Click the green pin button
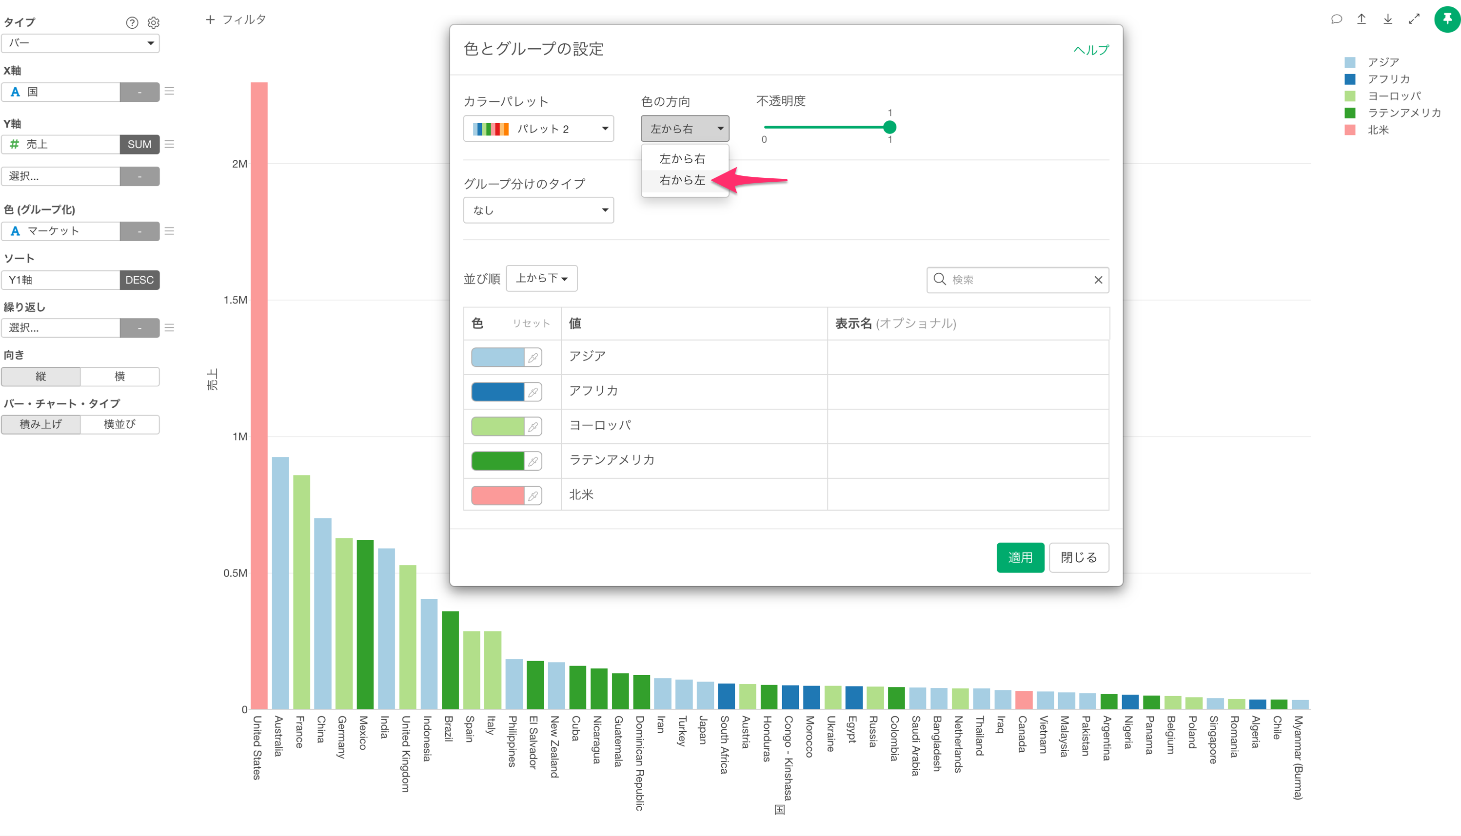 point(1447,19)
